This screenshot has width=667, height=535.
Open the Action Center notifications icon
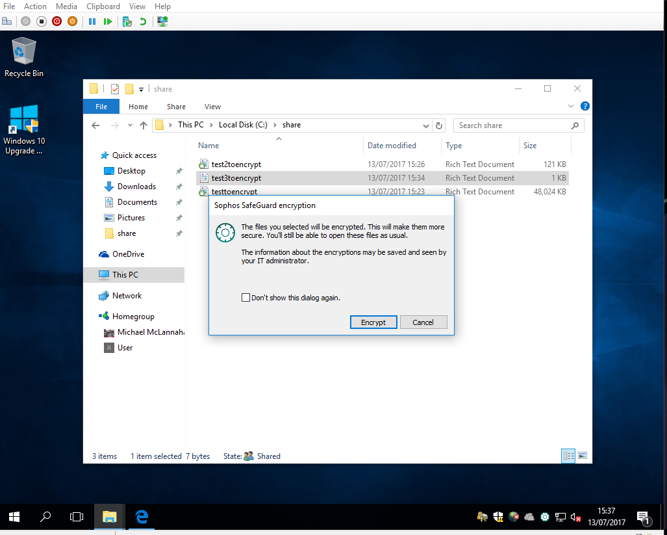(644, 517)
